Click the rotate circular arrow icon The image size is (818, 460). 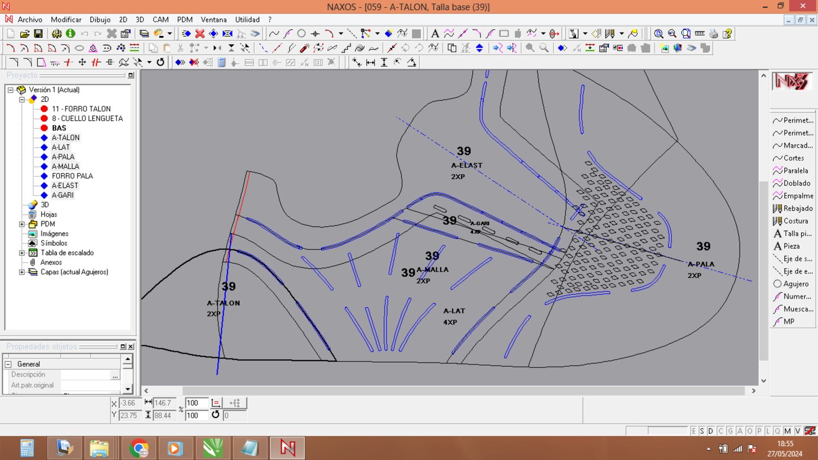pos(160,62)
